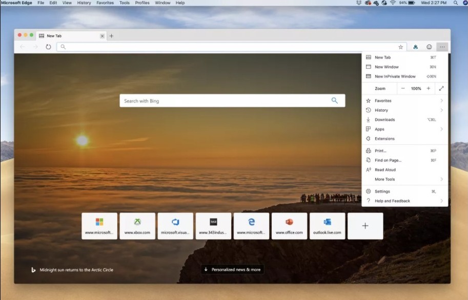The image size is (468, 300).
Task: Zoom in with the plus button
Action: [429, 89]
